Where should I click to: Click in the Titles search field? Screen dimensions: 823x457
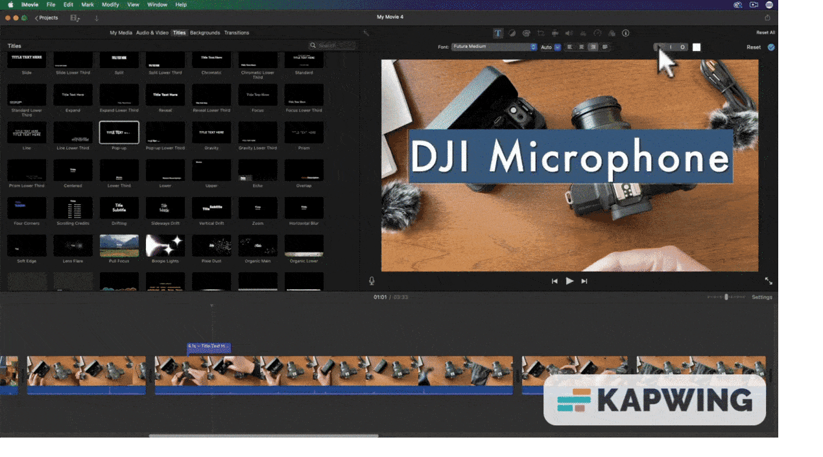[332, 45]
